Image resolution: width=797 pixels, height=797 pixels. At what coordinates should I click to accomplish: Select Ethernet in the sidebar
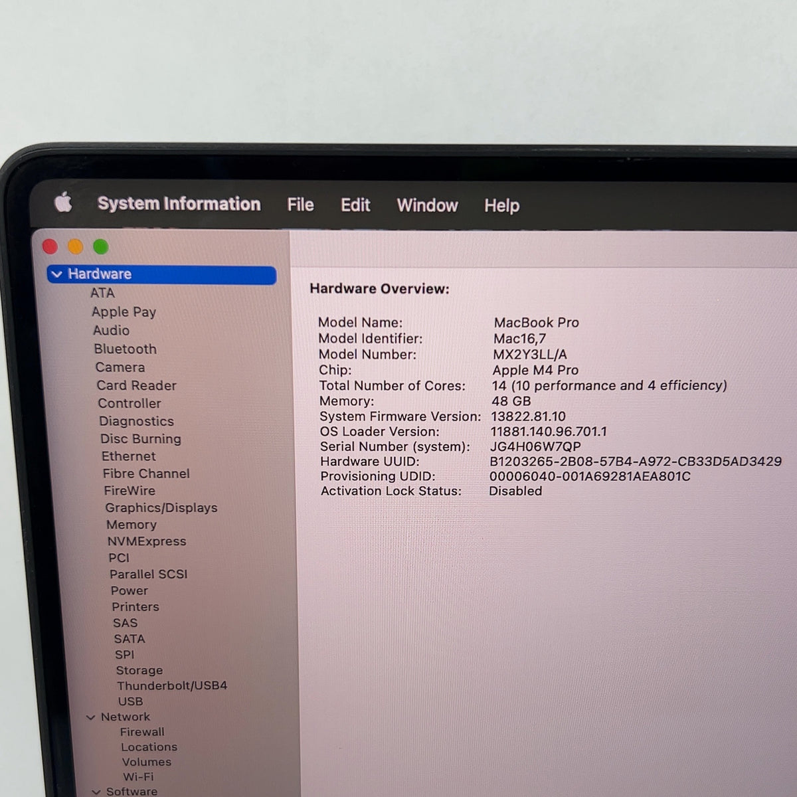click(128, 456)
